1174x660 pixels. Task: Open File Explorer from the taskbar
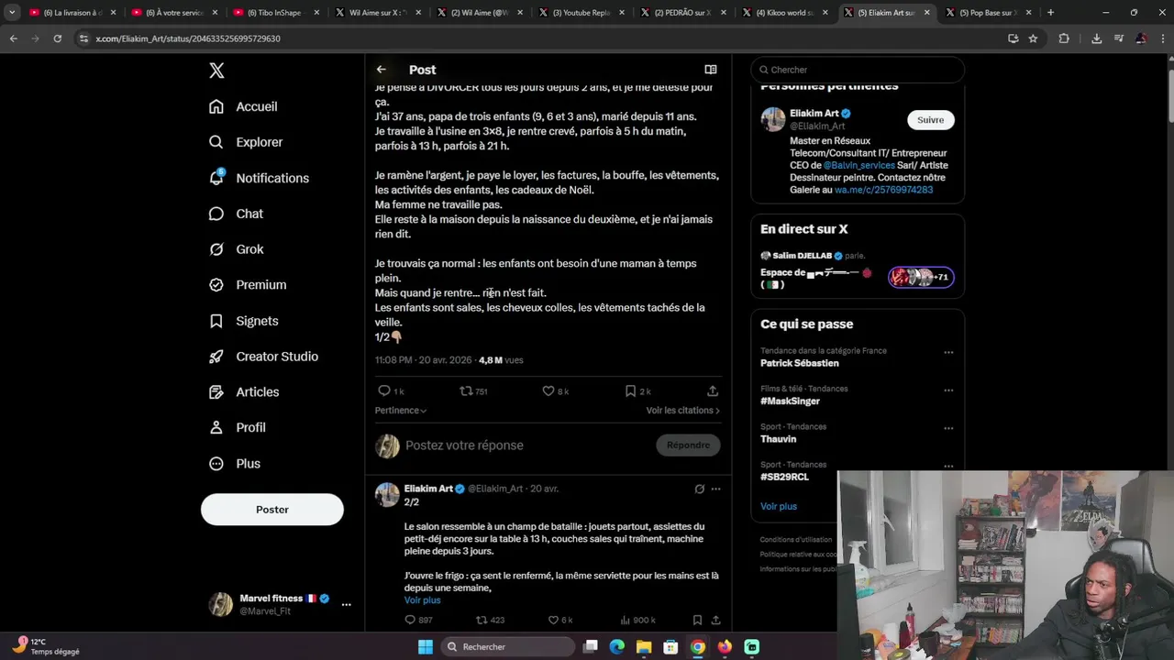point(644,647)
